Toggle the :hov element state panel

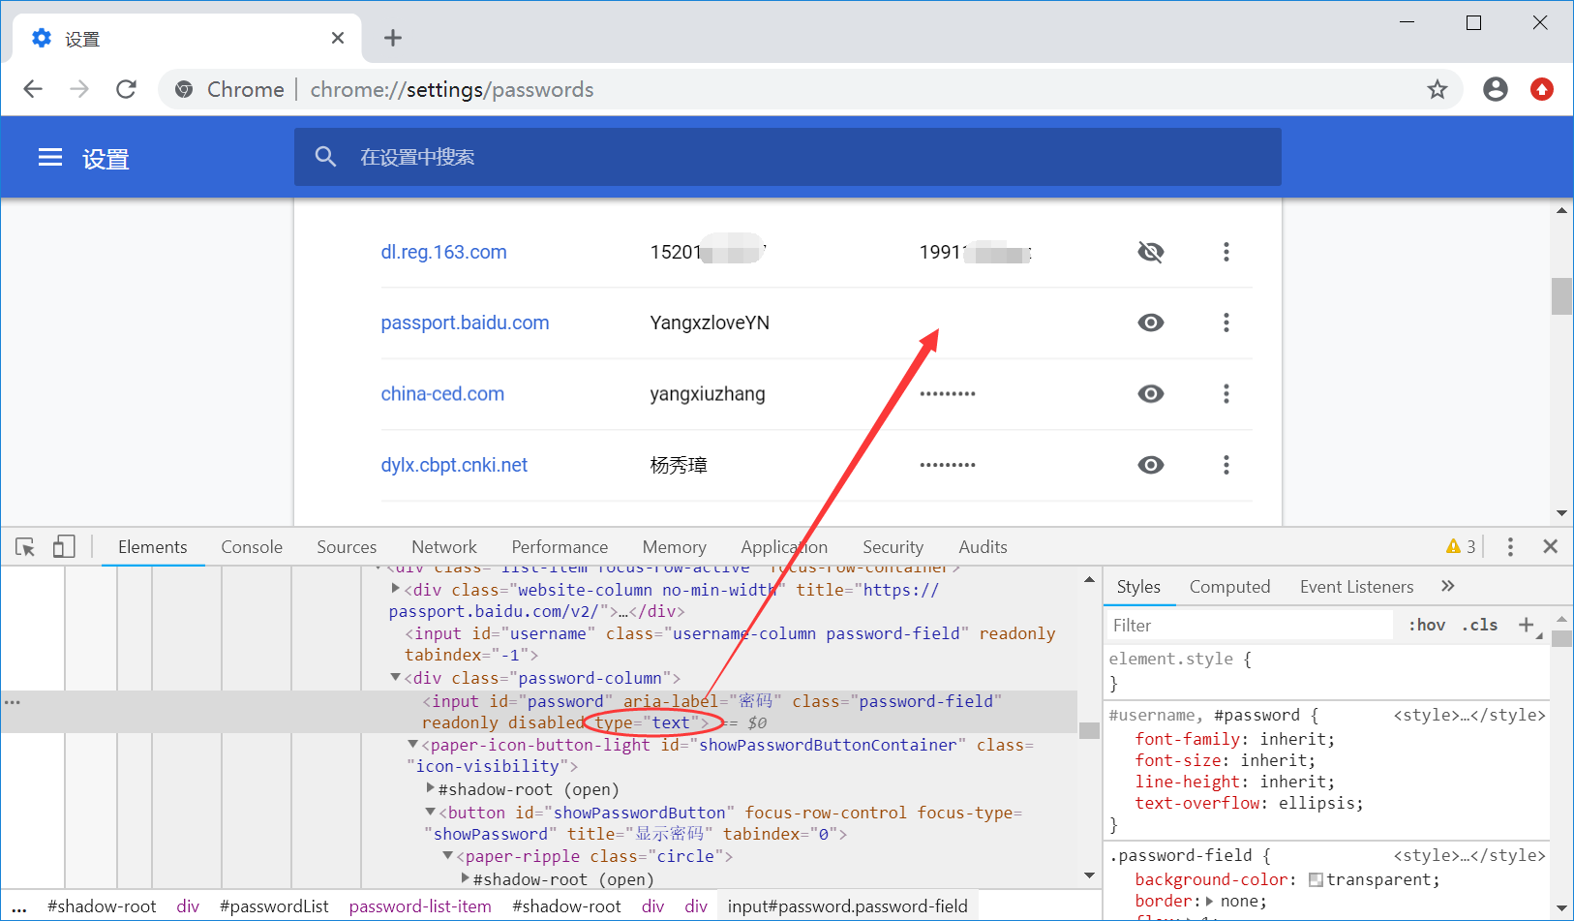coord(1427,626)
